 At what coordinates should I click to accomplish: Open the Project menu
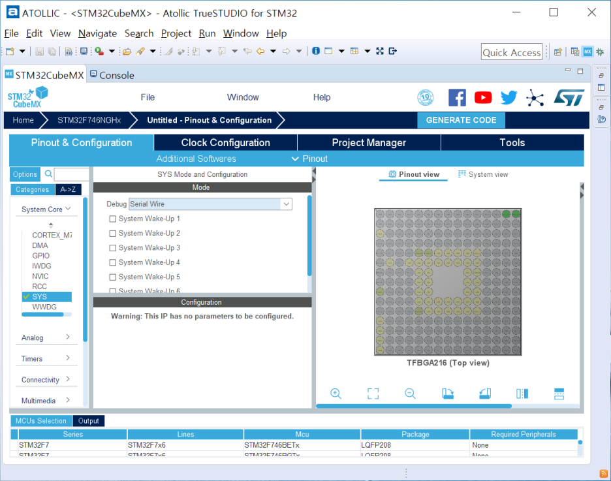tap(176, 33)
